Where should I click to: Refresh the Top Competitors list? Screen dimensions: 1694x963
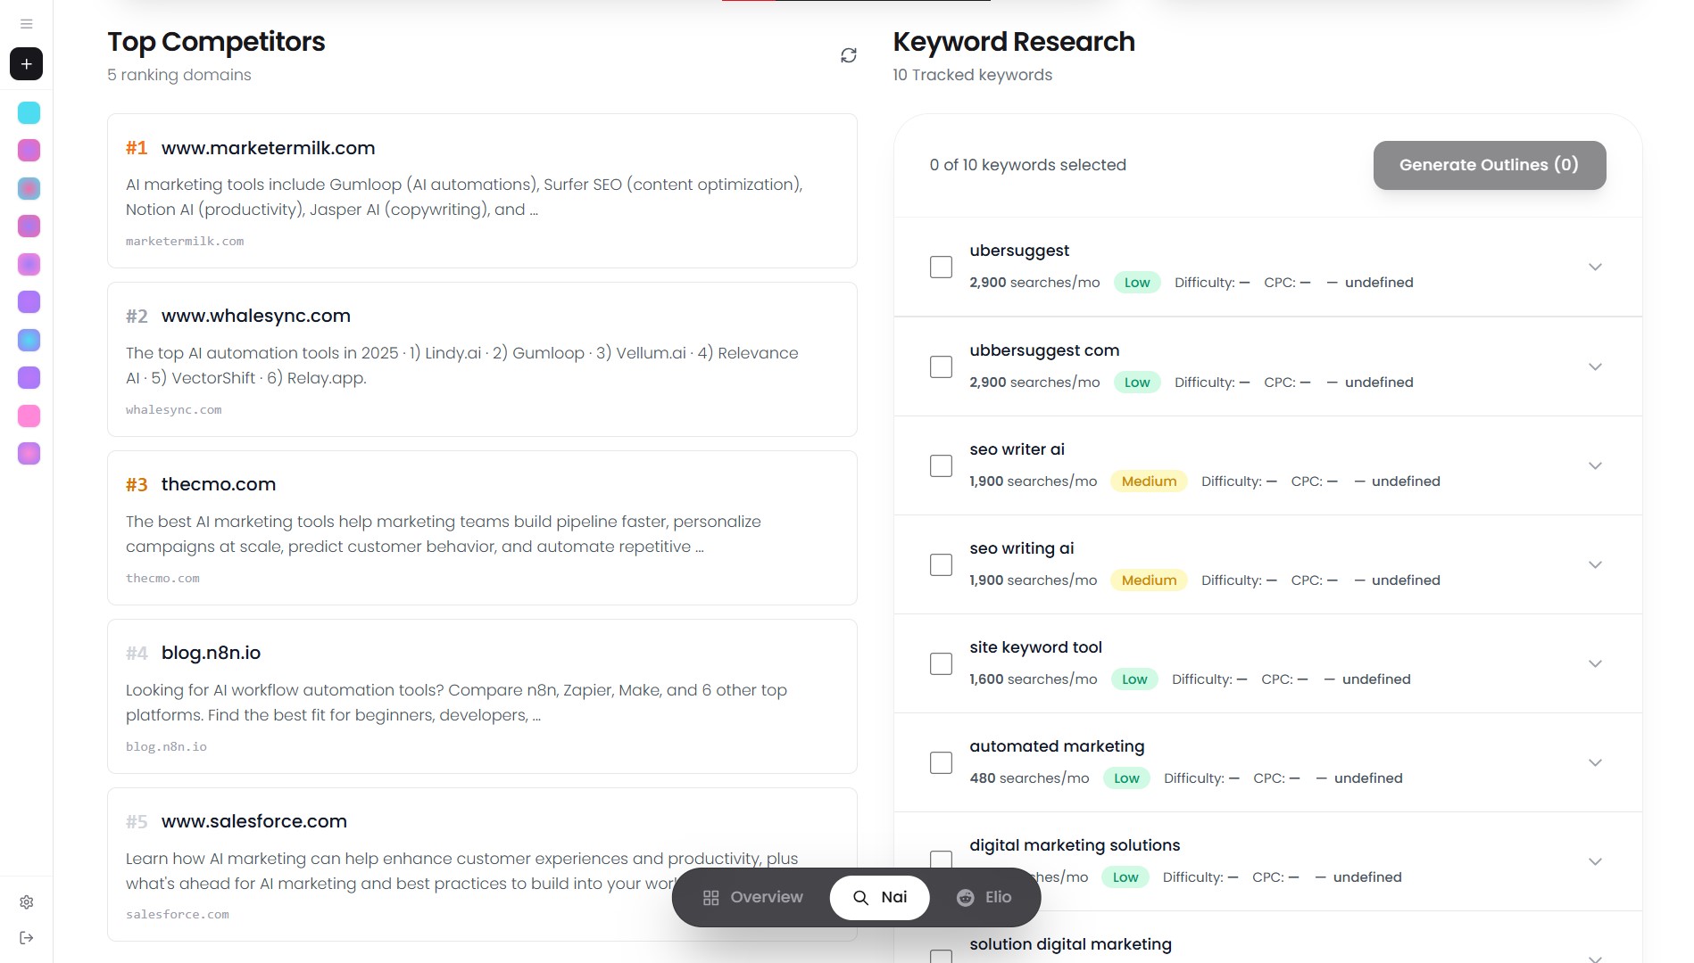click(x=849, y=55)
